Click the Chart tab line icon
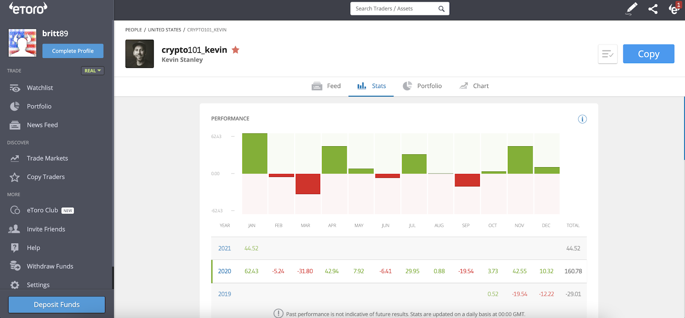 (x=464, y=86)
